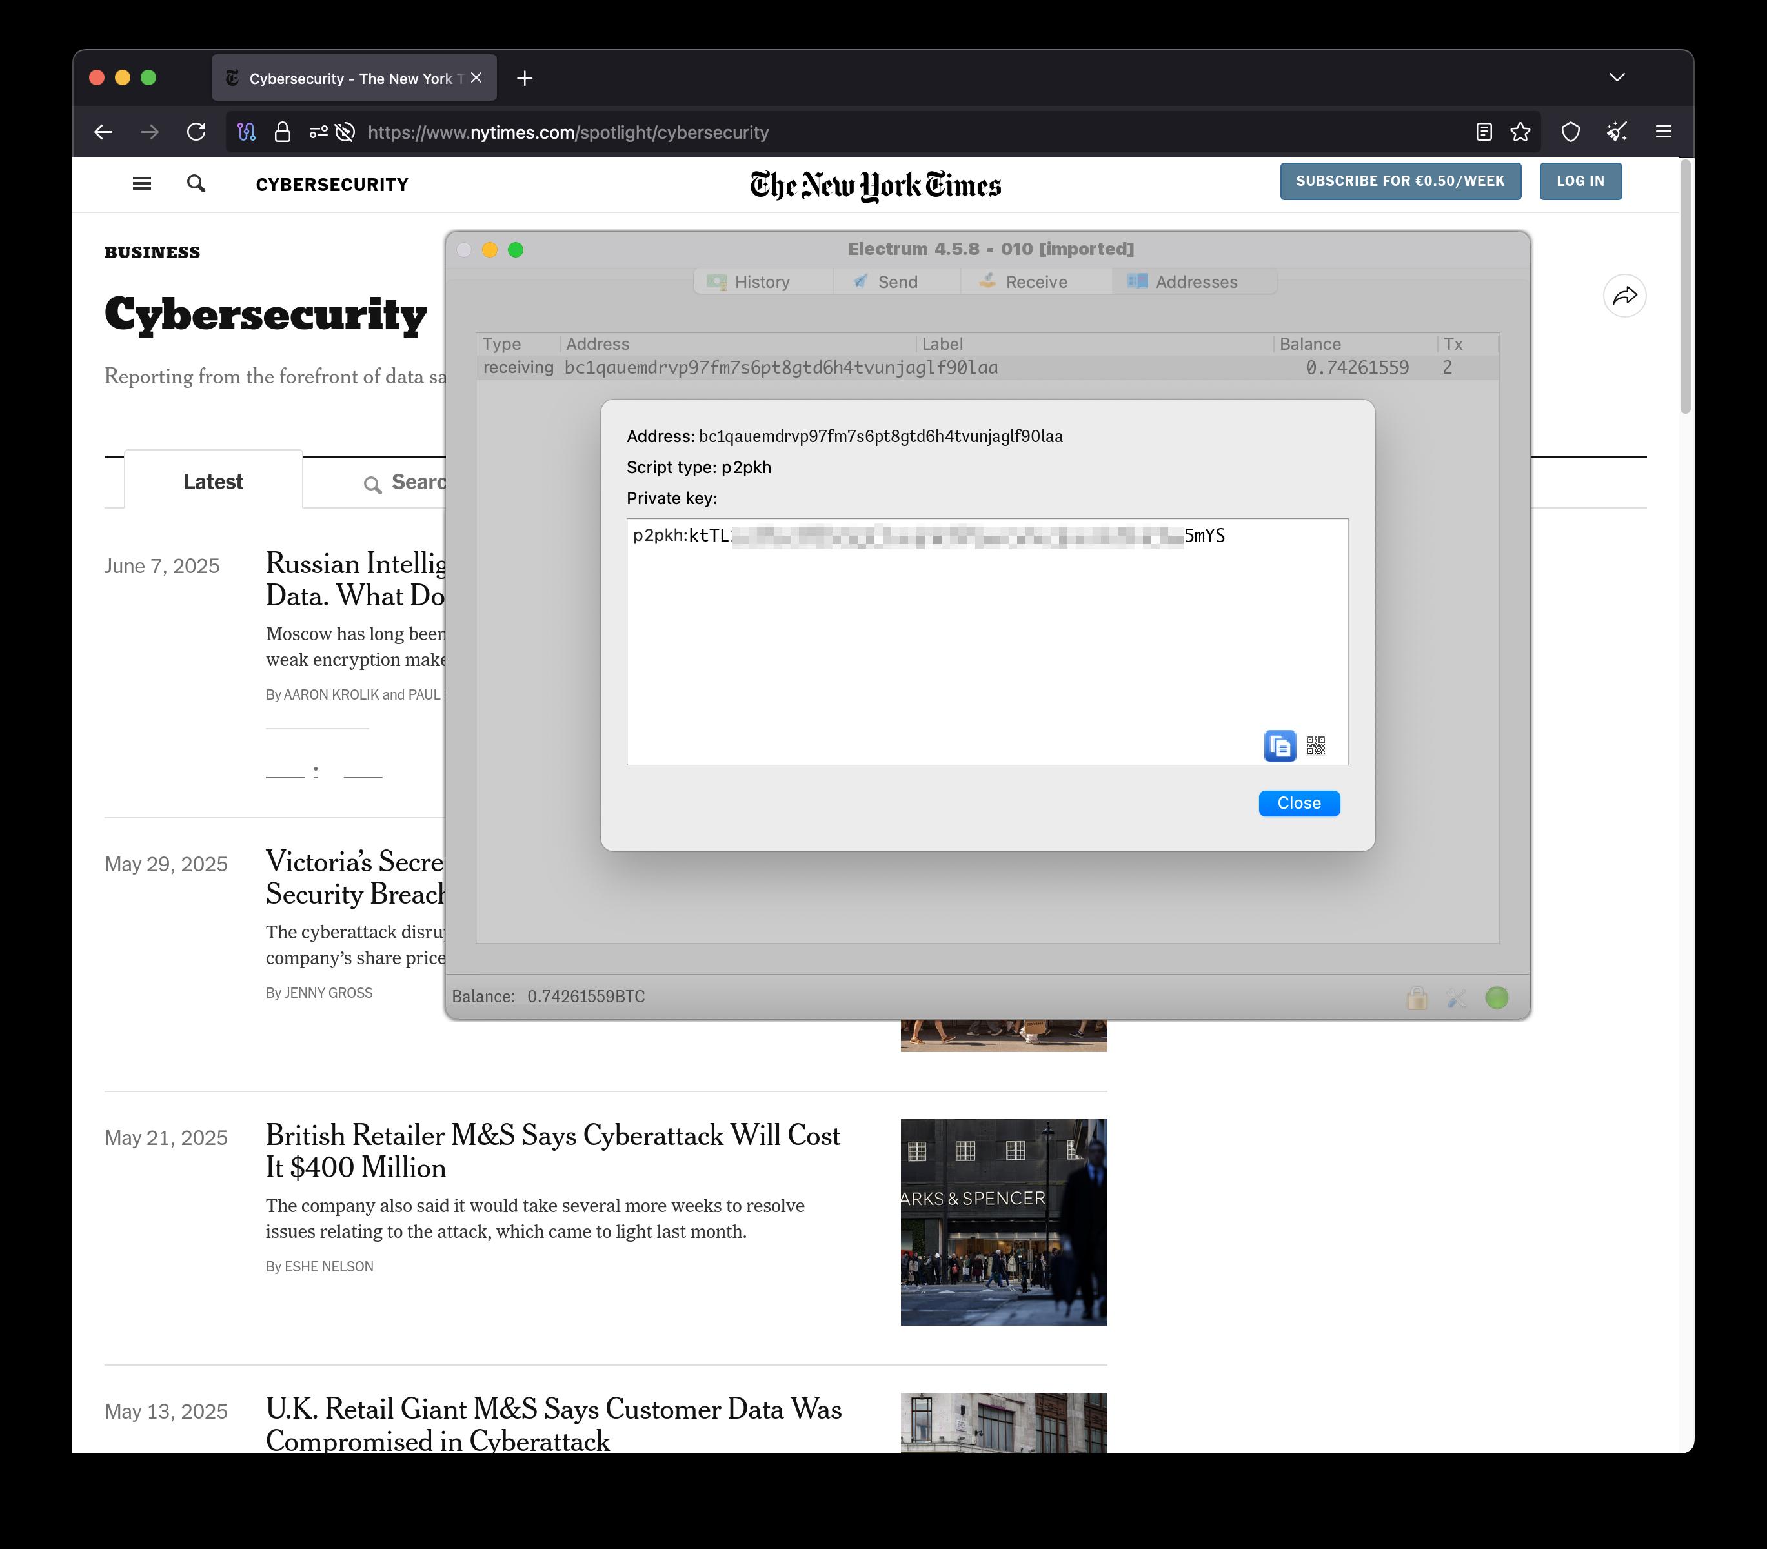This screenshot has height=1549, width=1767.
Task: Click the tracking protection crossed icon
Action: click(x=345, y=132)
